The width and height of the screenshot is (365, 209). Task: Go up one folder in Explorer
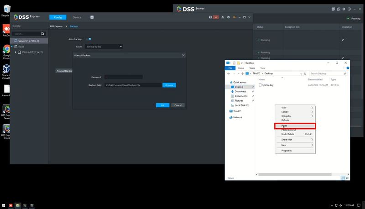pyautogui.click(x=242, y=73)
